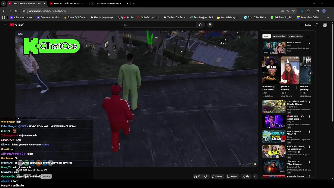This screenshot has height=188, width=334.
Task: Switch to KNGL Social Community / X tab
Action: point(110,4)
